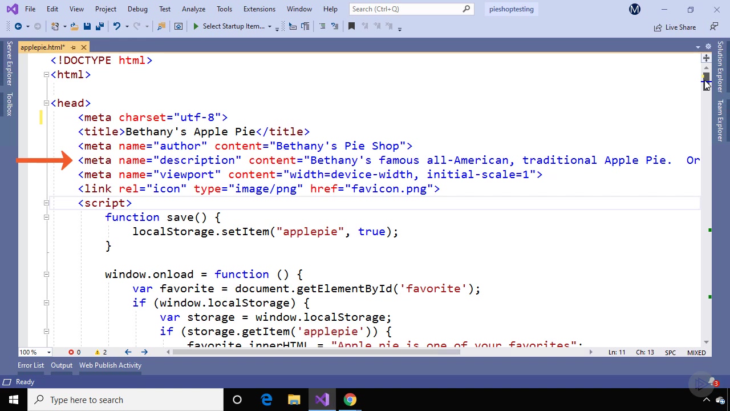Click the Live Share button
The height and width of the screenshot is (411, 730).
coord(675,27)
